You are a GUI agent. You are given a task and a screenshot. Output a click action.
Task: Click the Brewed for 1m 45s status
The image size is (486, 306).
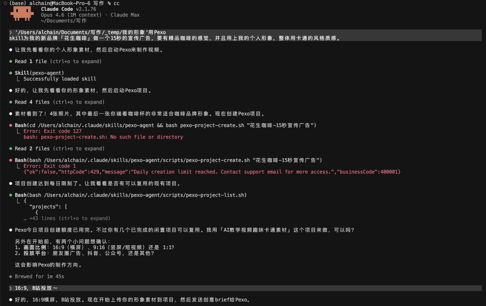pyautogui.click(x=39, y=277)
